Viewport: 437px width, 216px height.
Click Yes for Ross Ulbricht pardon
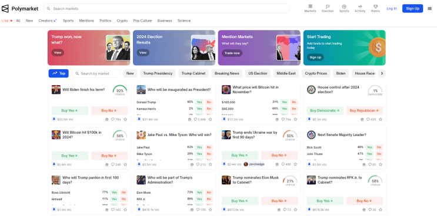(x=114, y=193)
